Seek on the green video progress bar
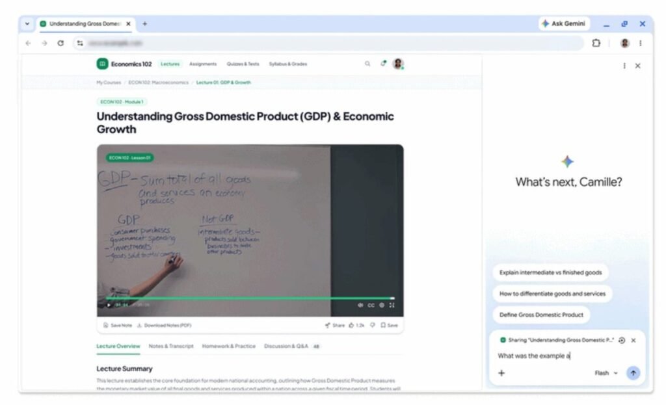666x405 pixels. pyautogui.click(x=250, y=298)
